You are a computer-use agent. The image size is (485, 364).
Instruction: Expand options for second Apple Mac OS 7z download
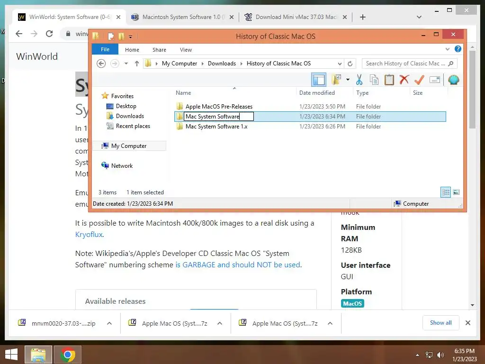[x=330, y=323]
